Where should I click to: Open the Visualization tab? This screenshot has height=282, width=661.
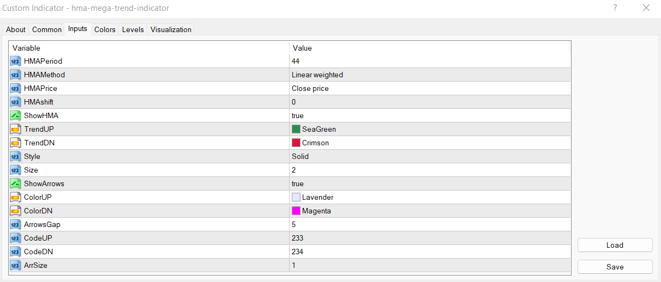[x=171, y=29]
